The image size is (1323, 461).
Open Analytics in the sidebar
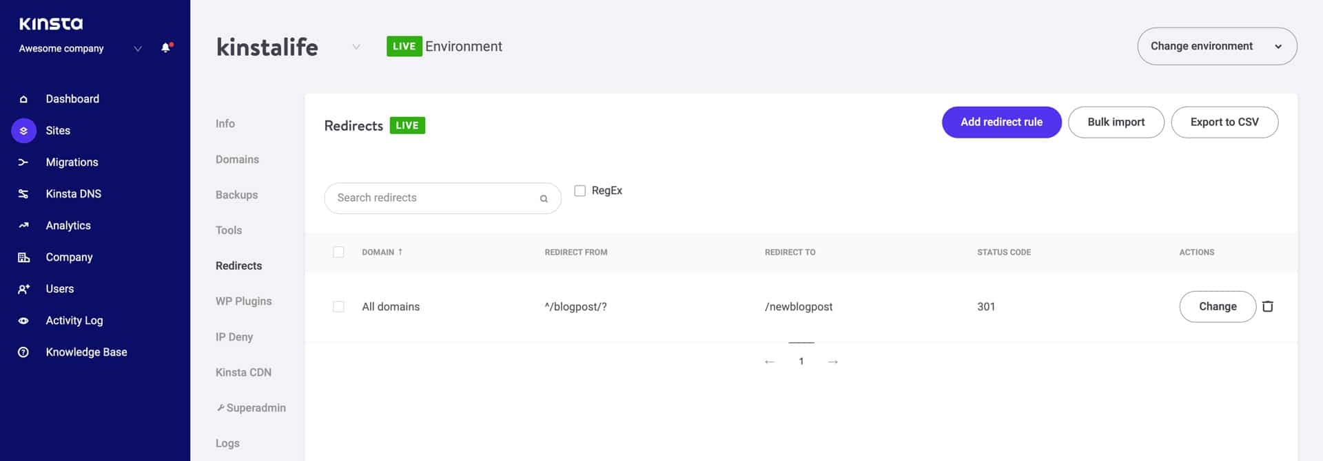[x=68, y=226]
